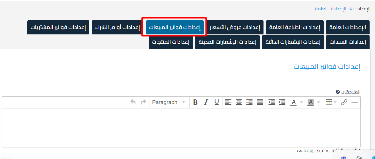
Task: Apply italic formatting in the editor toolbar
Action: pyautogui.click(x=206, y=102)
